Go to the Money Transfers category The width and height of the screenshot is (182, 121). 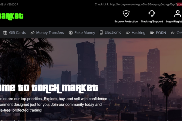click(x=50, y=33)
